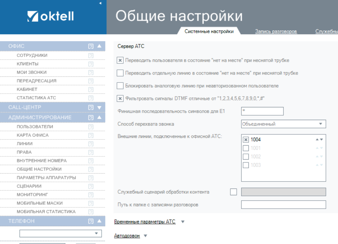Click sort arrows for line 1004

coord(319,140)
